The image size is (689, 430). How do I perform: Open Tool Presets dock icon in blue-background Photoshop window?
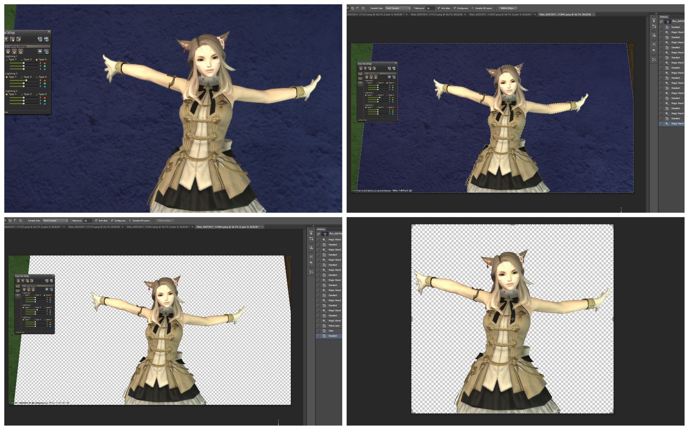coord(654,59)
